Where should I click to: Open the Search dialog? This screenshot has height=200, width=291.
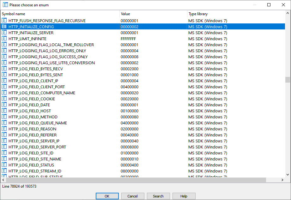click(158, 196)
